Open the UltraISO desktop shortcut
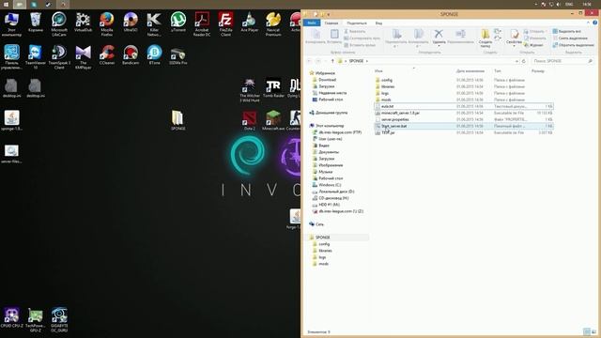 point(131,22)
